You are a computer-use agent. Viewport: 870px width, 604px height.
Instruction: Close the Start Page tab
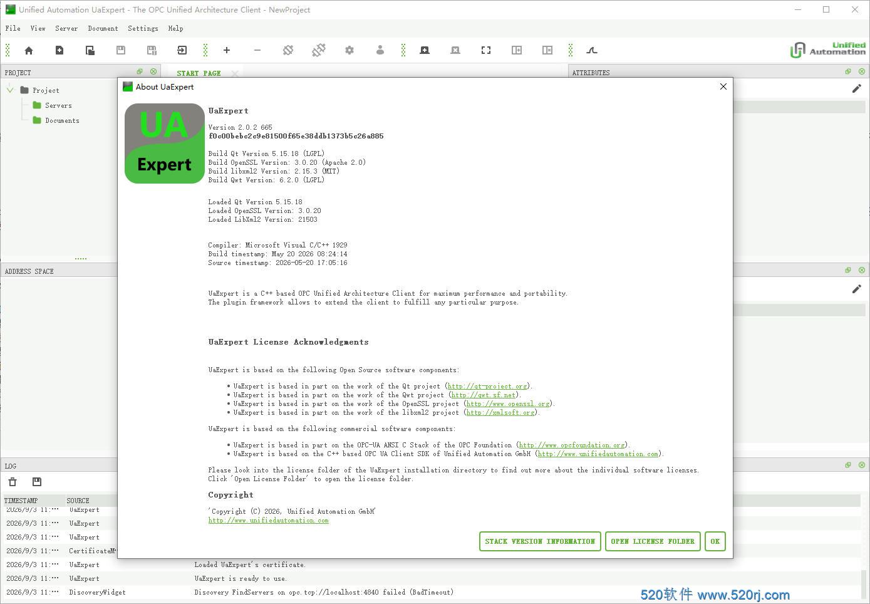tap(235, 73)
